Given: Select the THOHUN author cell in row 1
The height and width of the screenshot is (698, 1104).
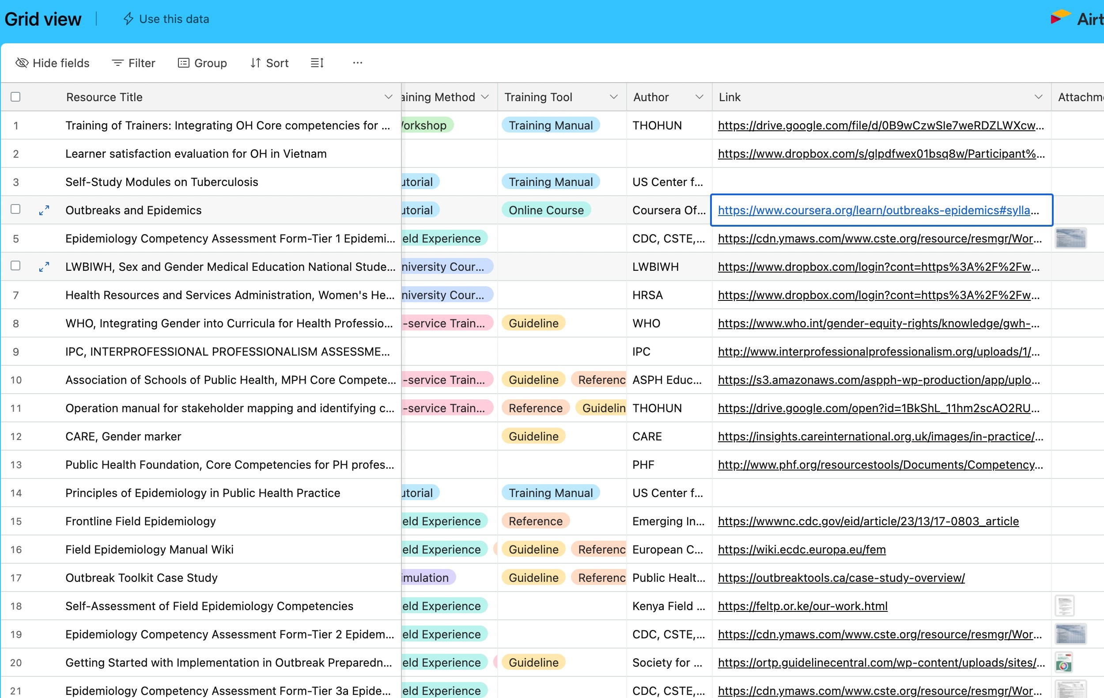Looking at the screenshot, I should (669, 125).
